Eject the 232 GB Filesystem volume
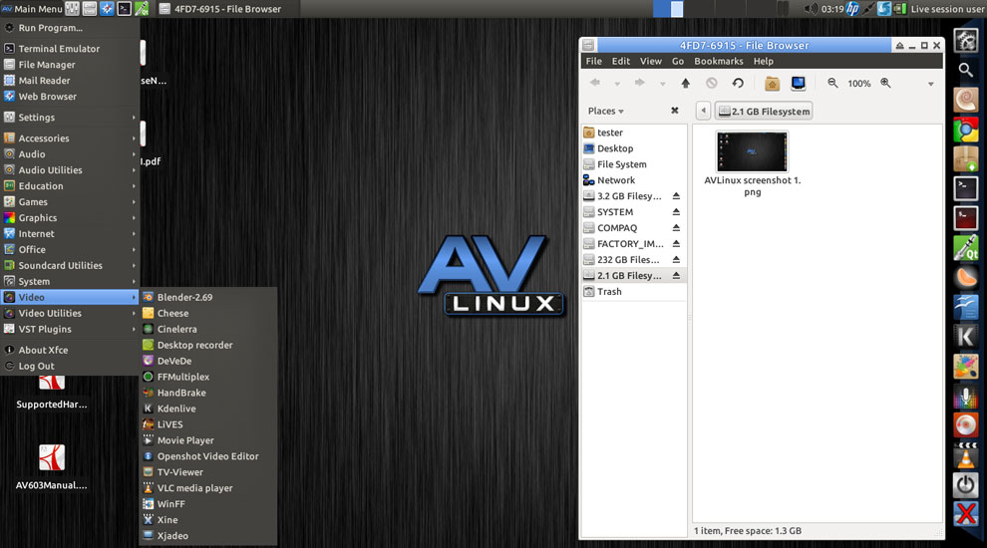 (676, 260)
